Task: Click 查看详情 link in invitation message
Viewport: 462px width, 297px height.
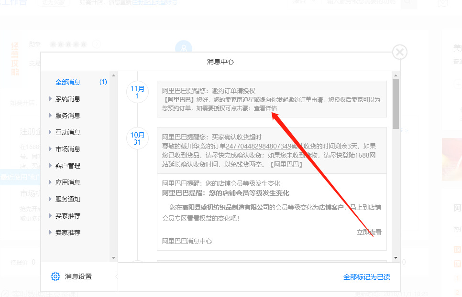Action: (265, 108)
